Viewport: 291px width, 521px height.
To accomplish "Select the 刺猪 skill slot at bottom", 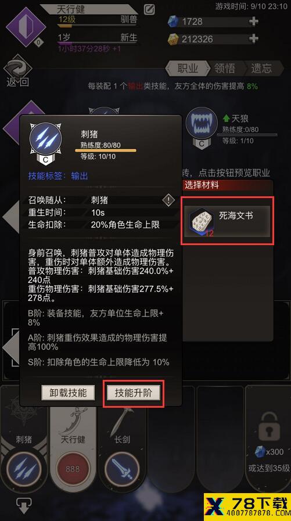I will click(x=24, y=469).
